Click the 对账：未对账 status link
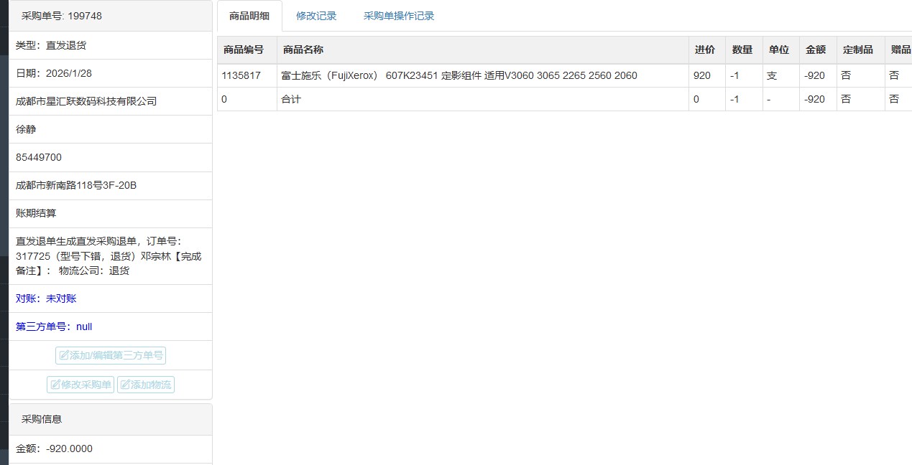The width and height of the screenshot is (912, 465). (x=46, y=299)
